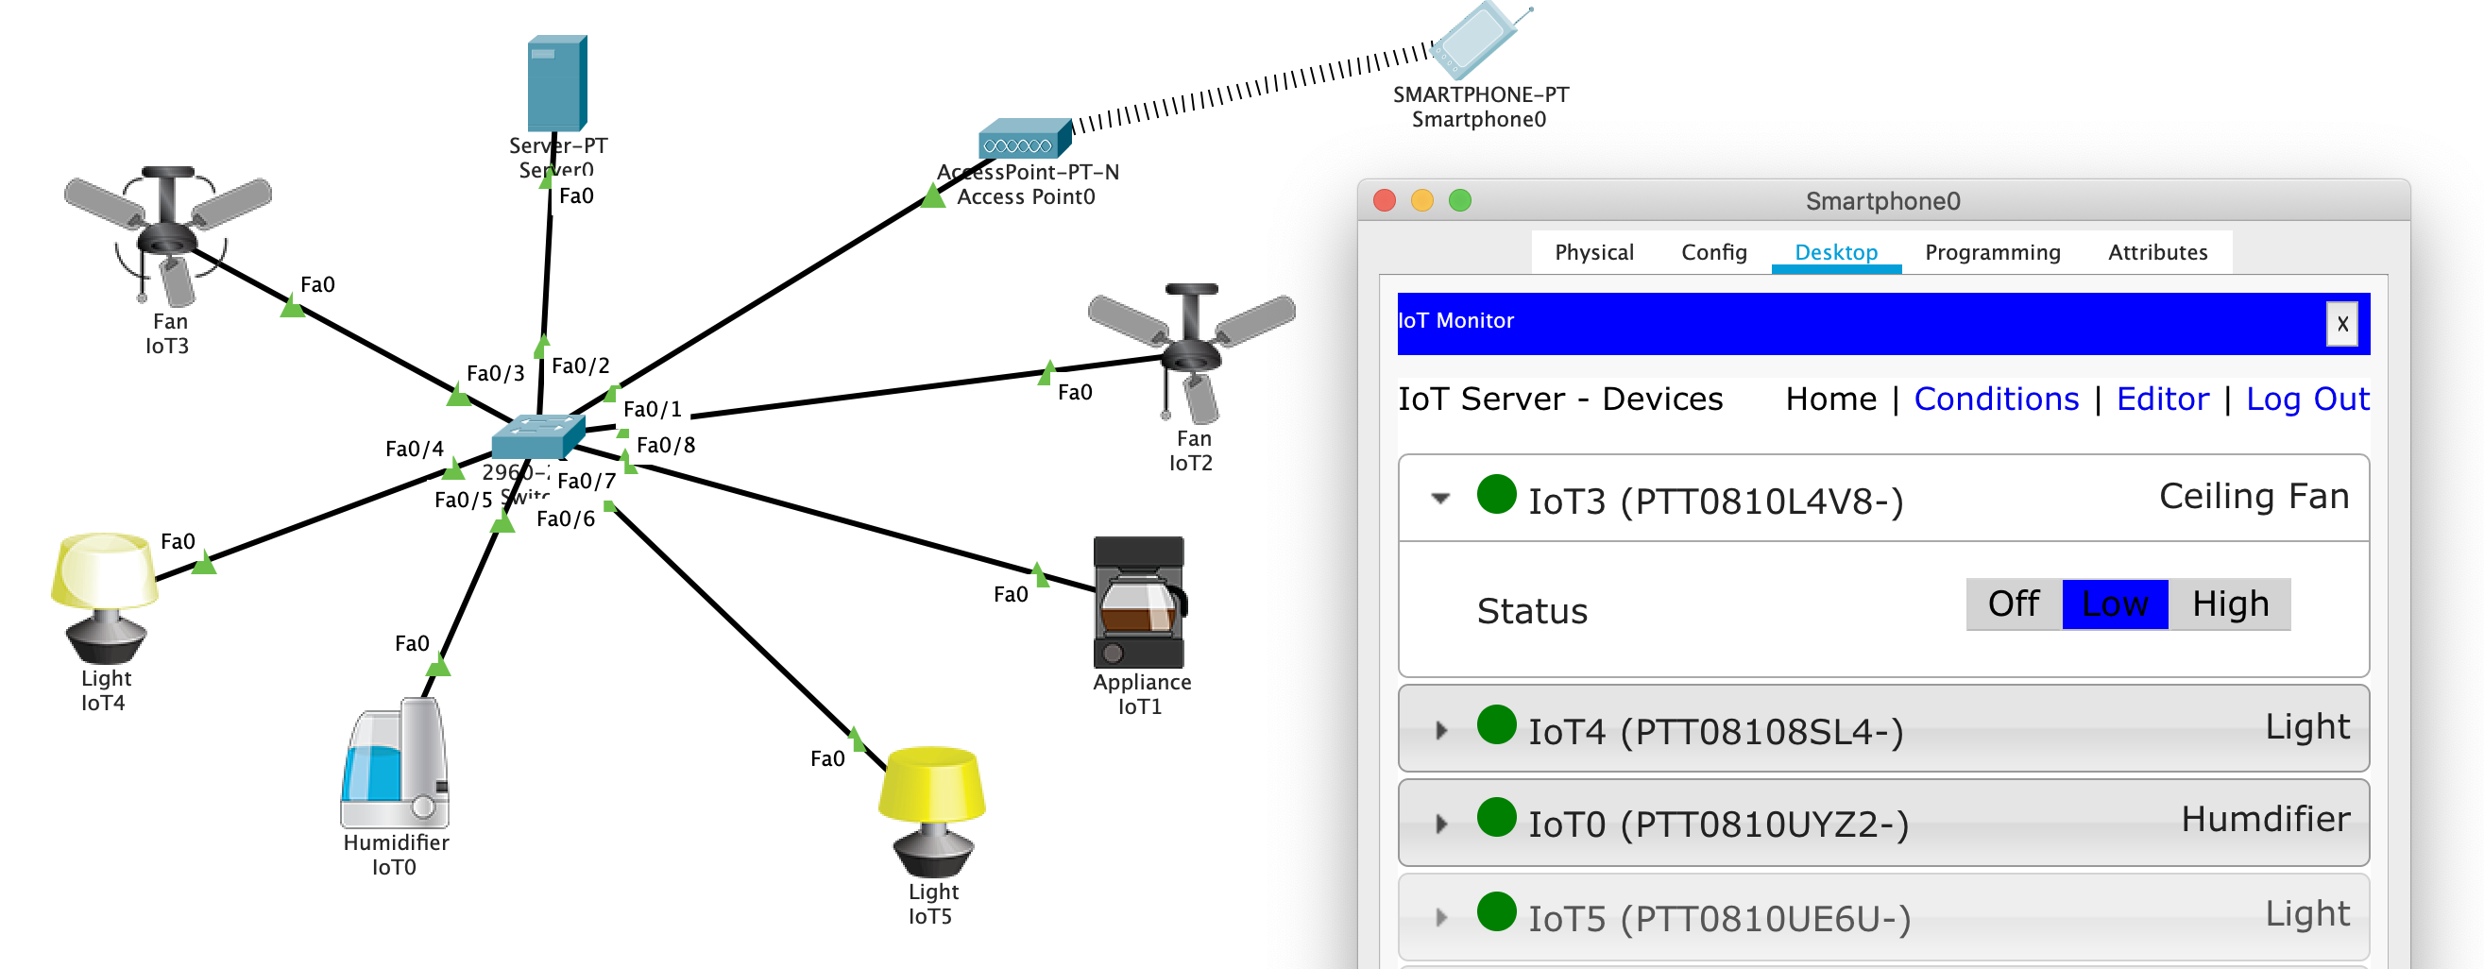
Task: Select the 2960 switch icon
Action: click(x=536, y=435)
